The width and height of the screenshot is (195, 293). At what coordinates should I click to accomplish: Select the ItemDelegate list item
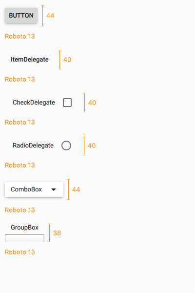point(30,60)
